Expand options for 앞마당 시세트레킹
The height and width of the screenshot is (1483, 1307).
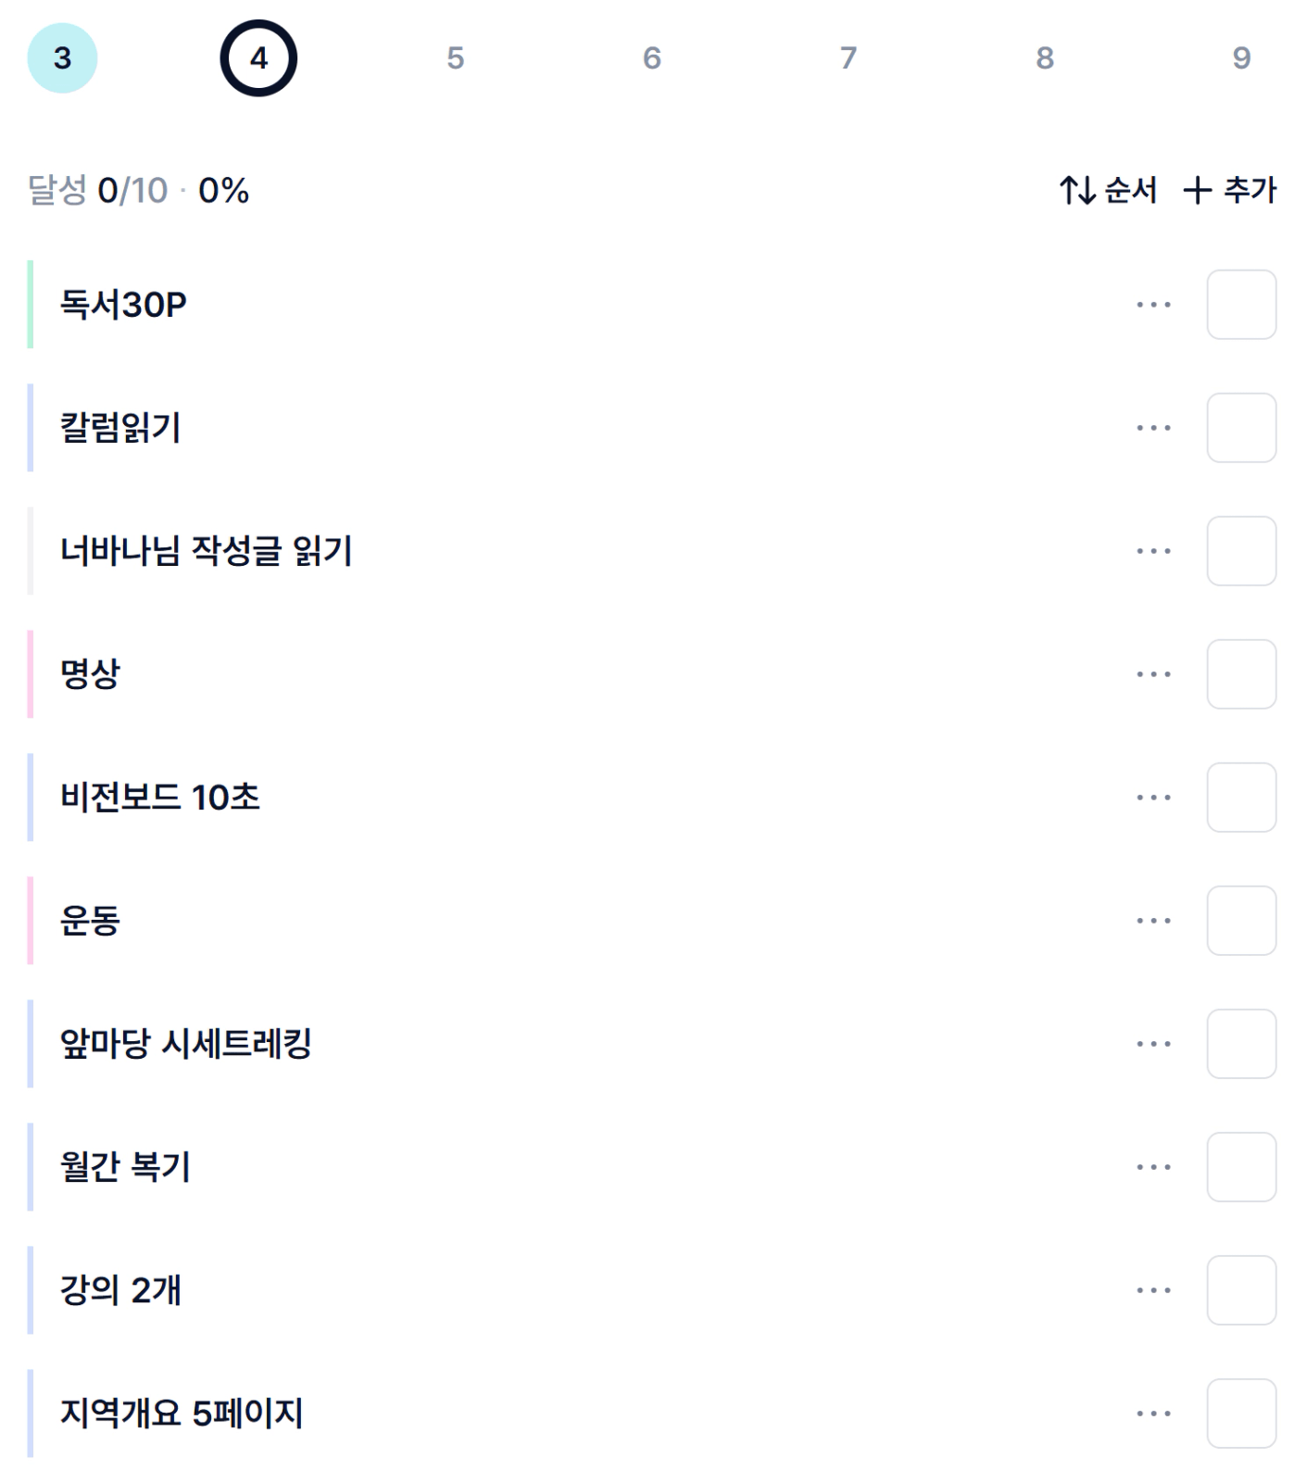[x=1153, y=1044]
